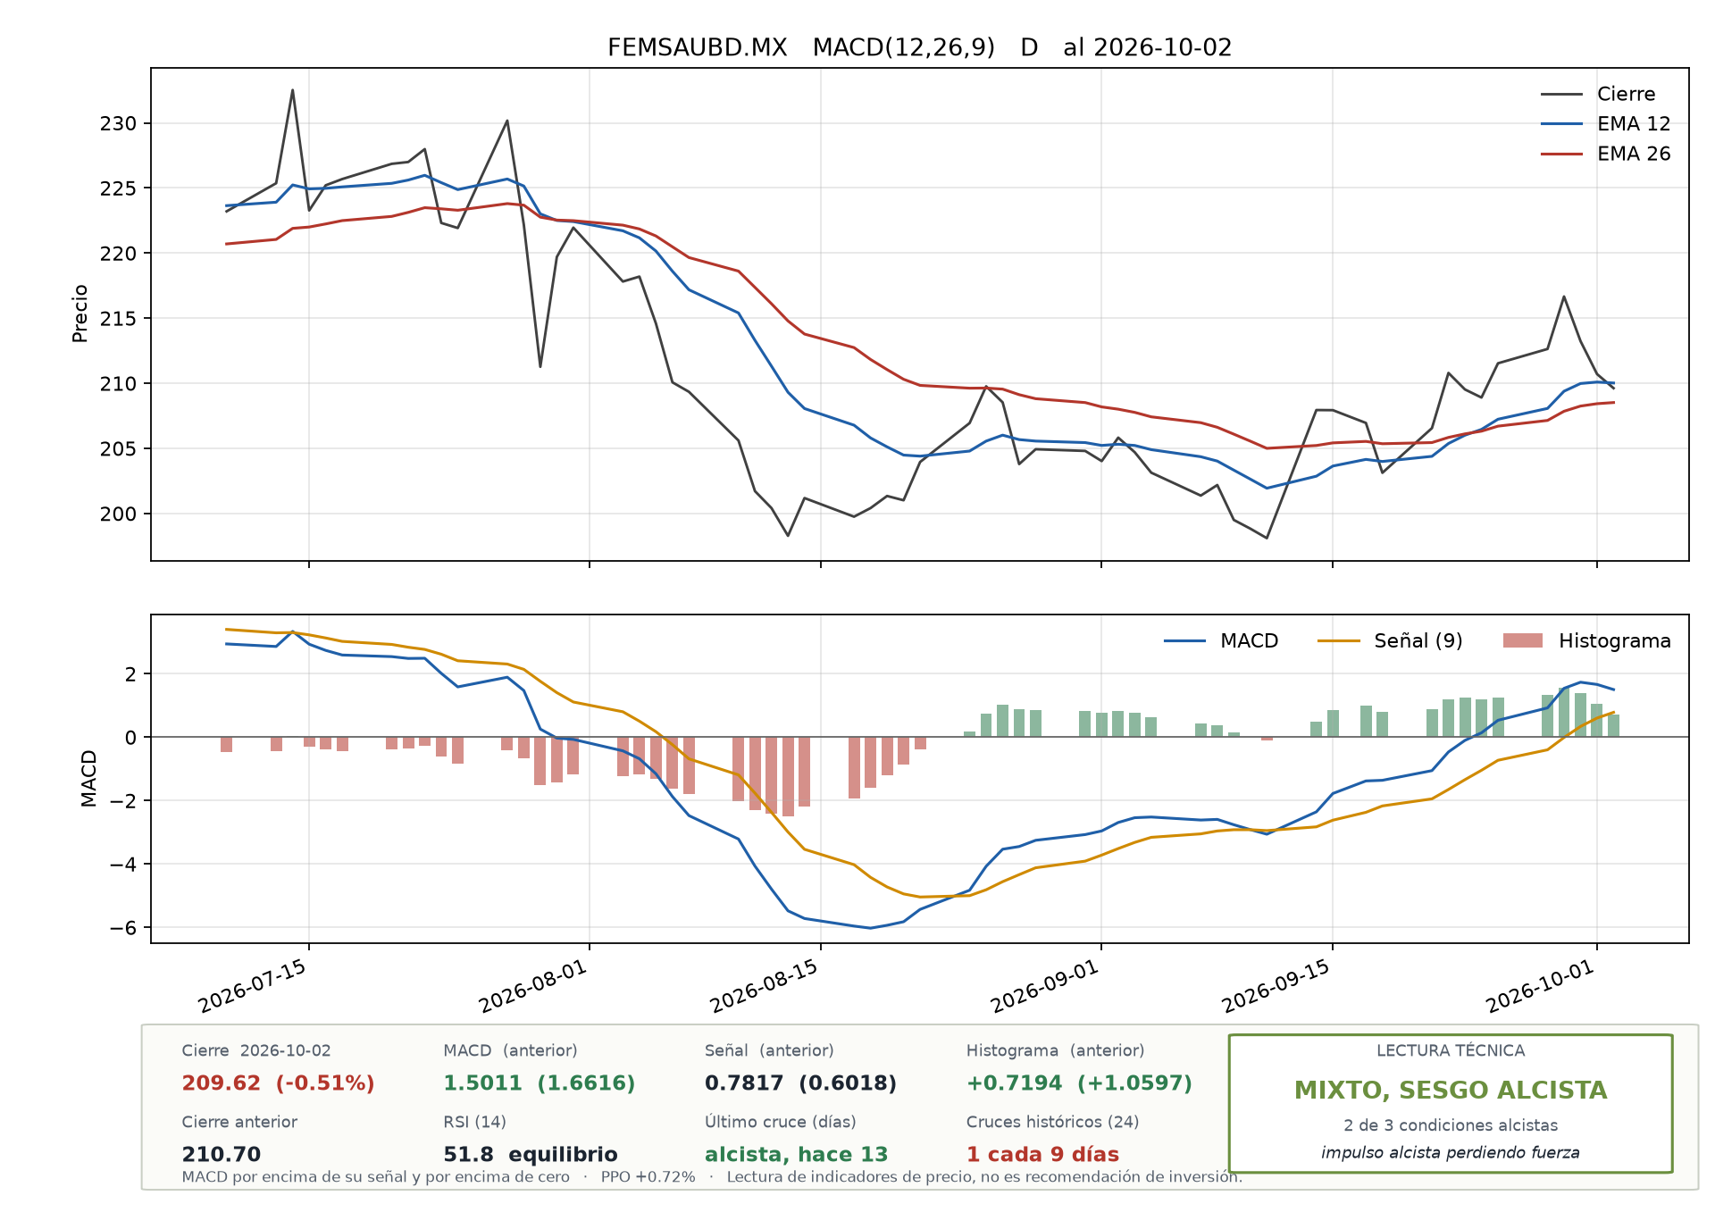
Task: Click the price axis tick 230
Action: click(118, 123)
